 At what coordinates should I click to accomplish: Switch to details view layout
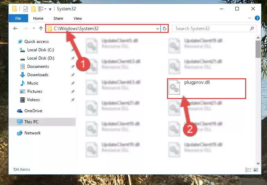tap(248, 170)
